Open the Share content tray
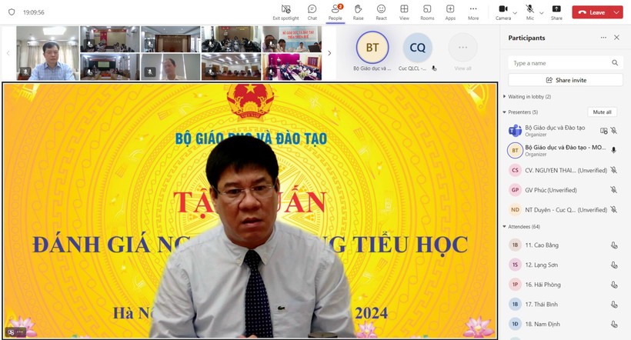The height and width of the screenshot is (340, 631). click(x=556, y=12)
